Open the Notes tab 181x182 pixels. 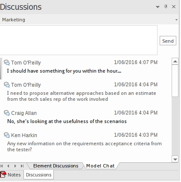tap(11, 175)
